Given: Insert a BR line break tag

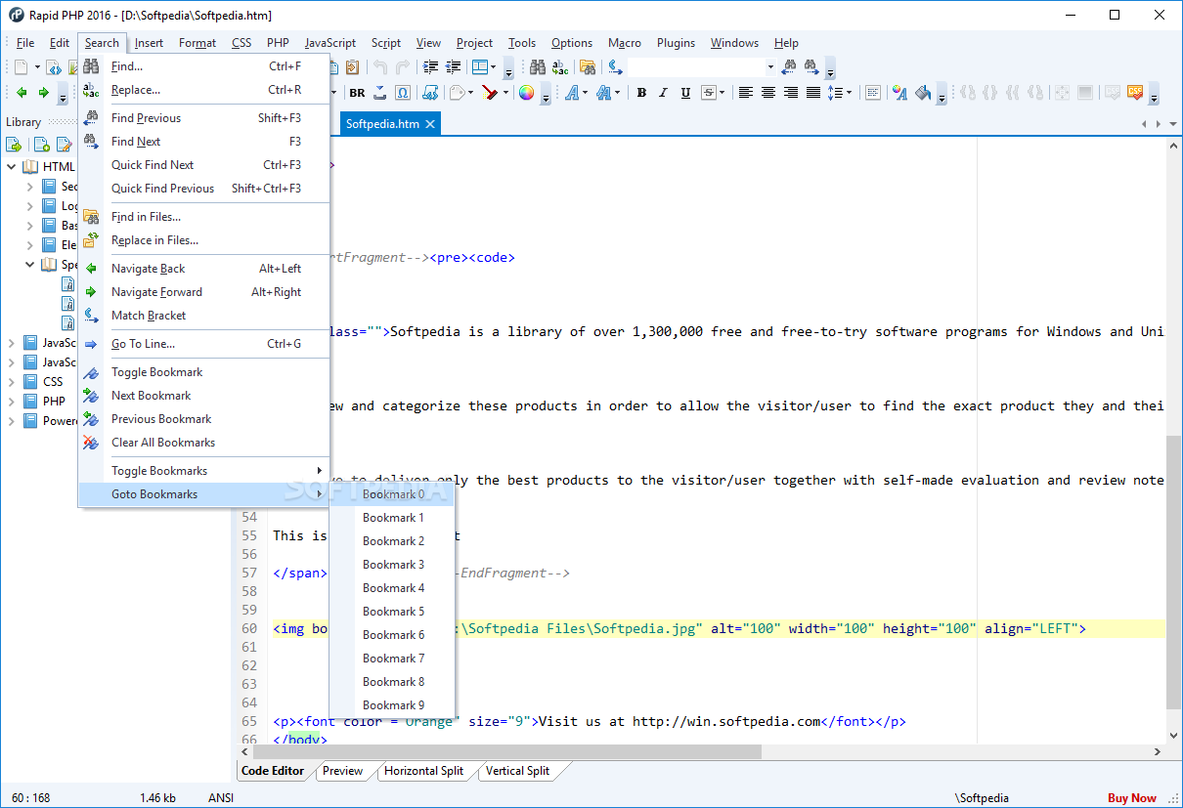Looking at the screenshot, I should tap(357, 93).
